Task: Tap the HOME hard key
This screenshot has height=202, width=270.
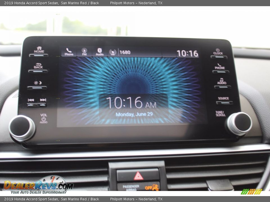Action: [x=39, y=52]
